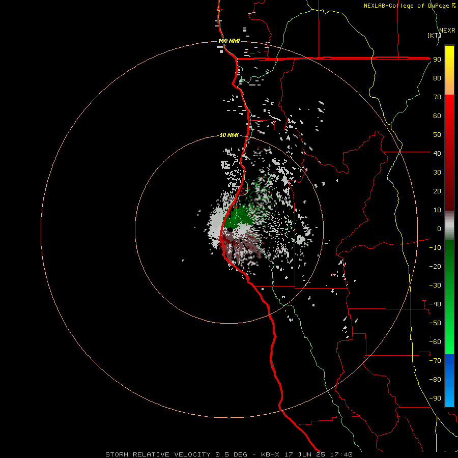Click the positive 30 knot scale label
458x458 pixels.
point(437,173)
